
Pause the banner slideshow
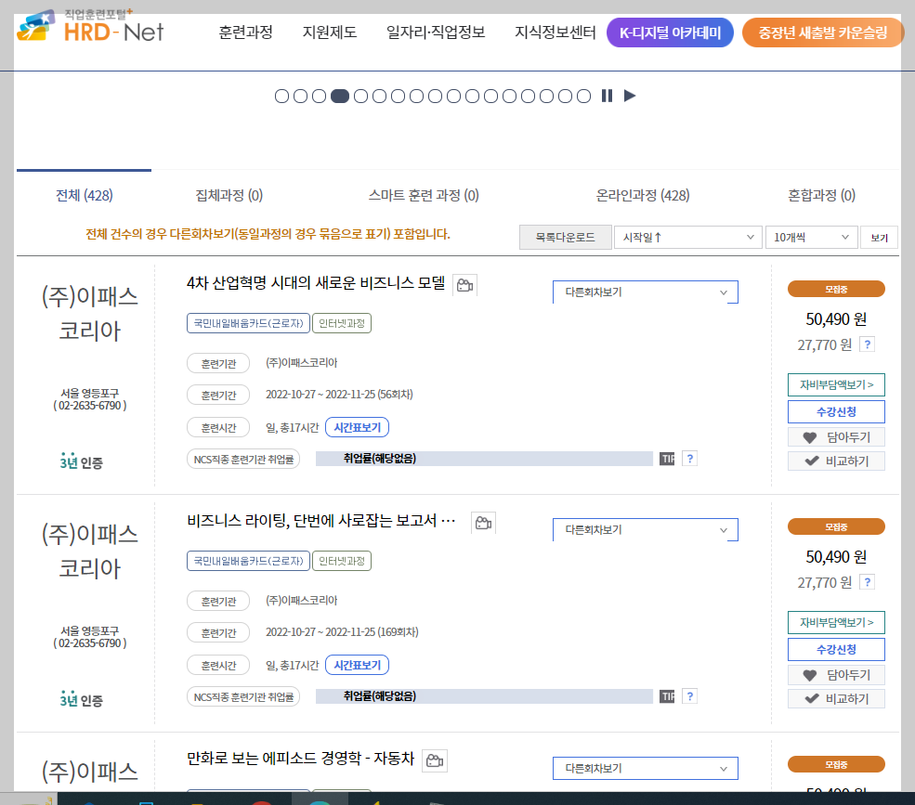tap(607, 96)
